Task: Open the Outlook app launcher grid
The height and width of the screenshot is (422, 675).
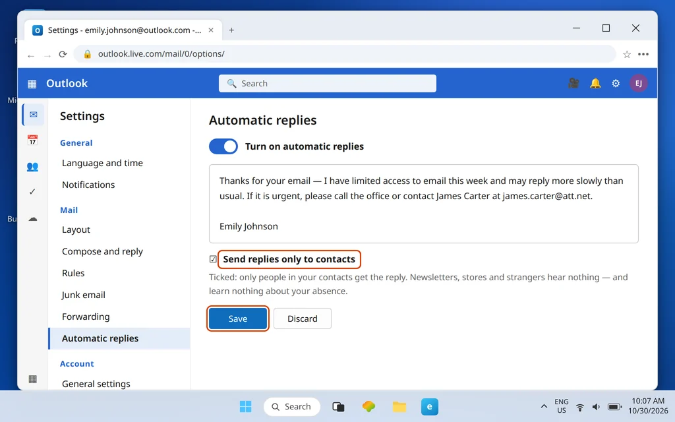Action: (32, 84)
